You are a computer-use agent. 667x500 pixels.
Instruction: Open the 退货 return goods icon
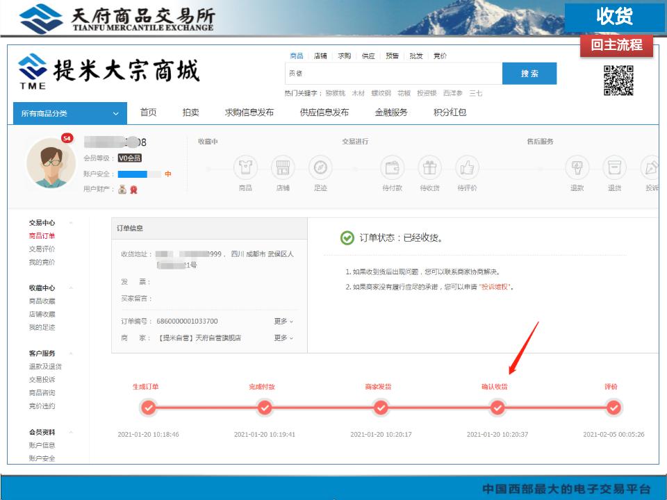coord(614,167)
